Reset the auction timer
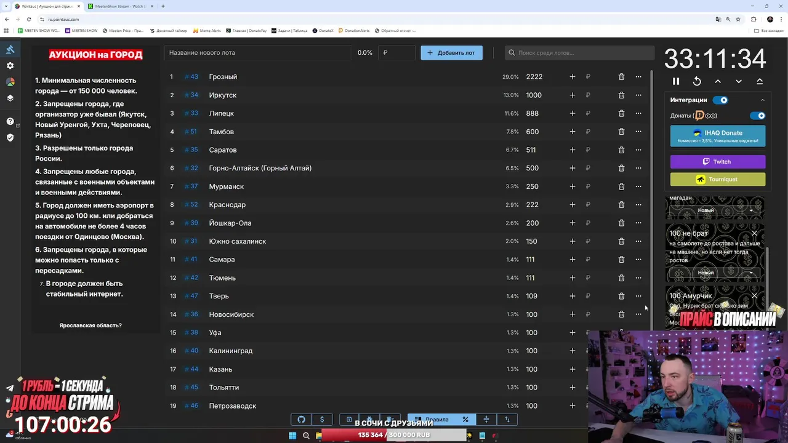The image size is (788, 443). pyautogui.click(x=697, y=81)
